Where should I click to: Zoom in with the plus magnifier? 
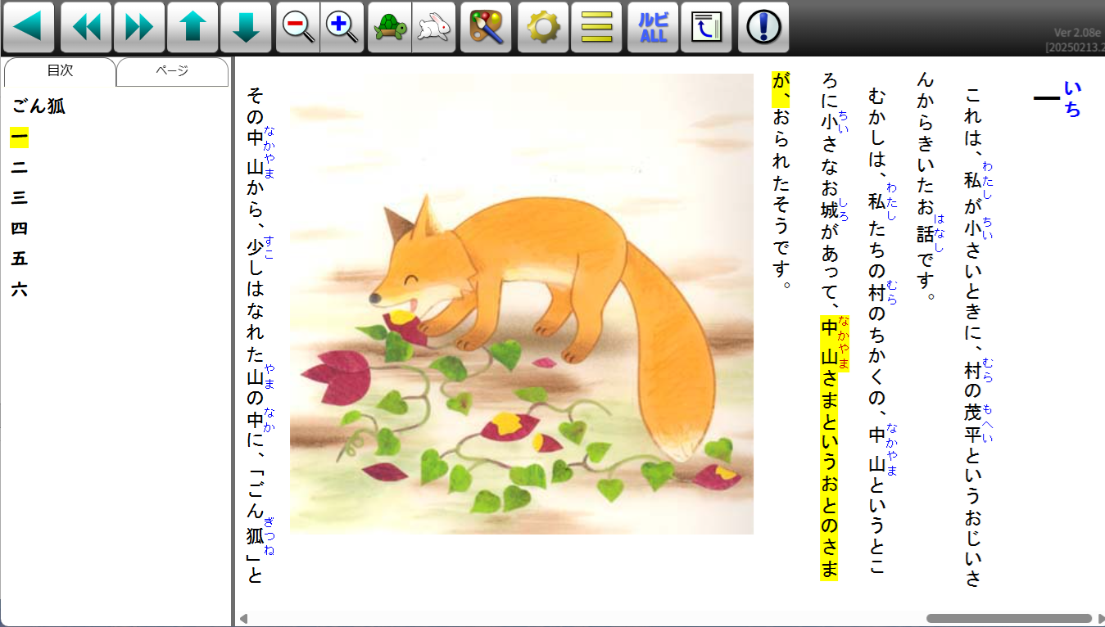[342, 27]
